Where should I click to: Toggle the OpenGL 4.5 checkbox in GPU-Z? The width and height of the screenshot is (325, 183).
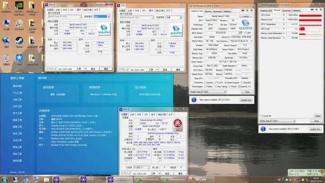(x=239, y=86)
